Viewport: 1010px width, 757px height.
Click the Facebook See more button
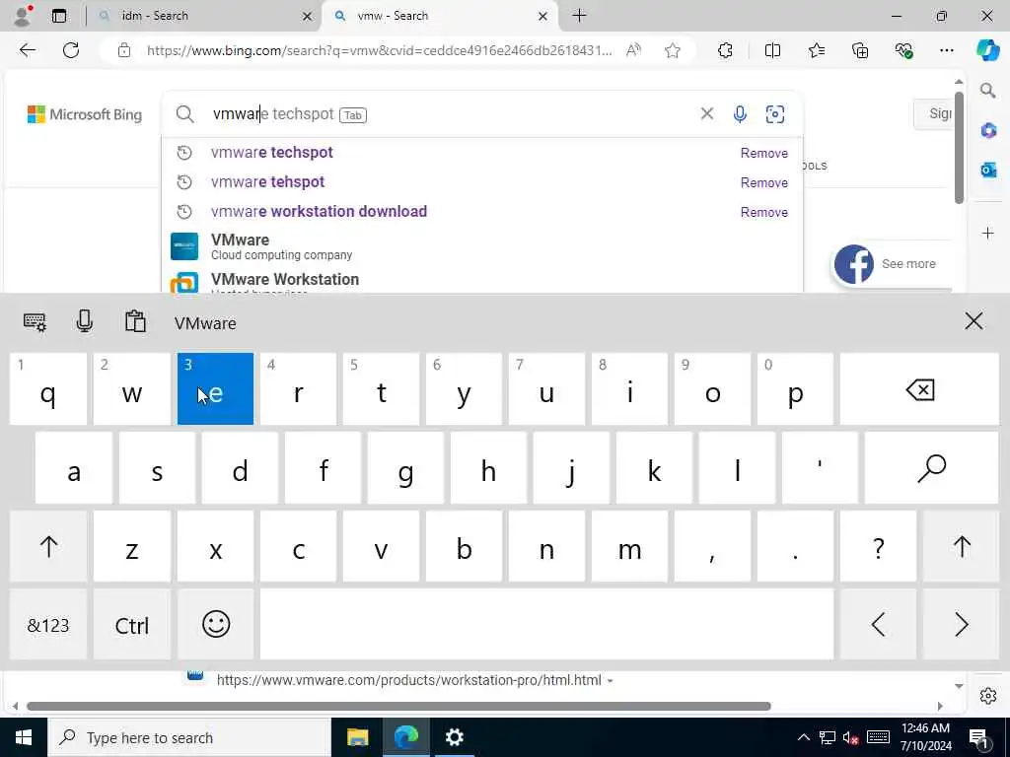(892, 264)
